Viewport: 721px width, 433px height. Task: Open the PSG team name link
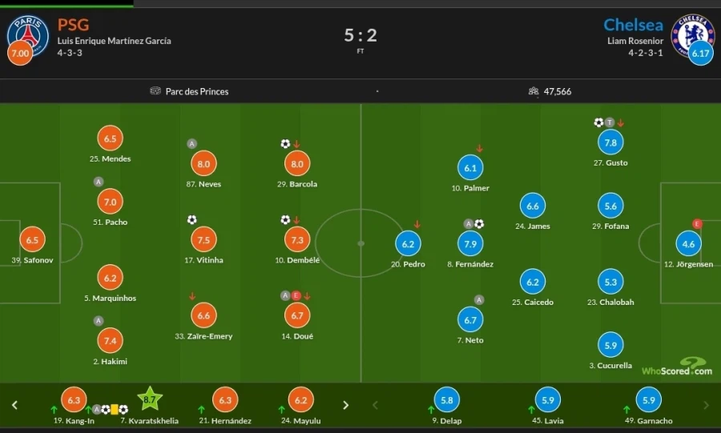coord(73,25)
